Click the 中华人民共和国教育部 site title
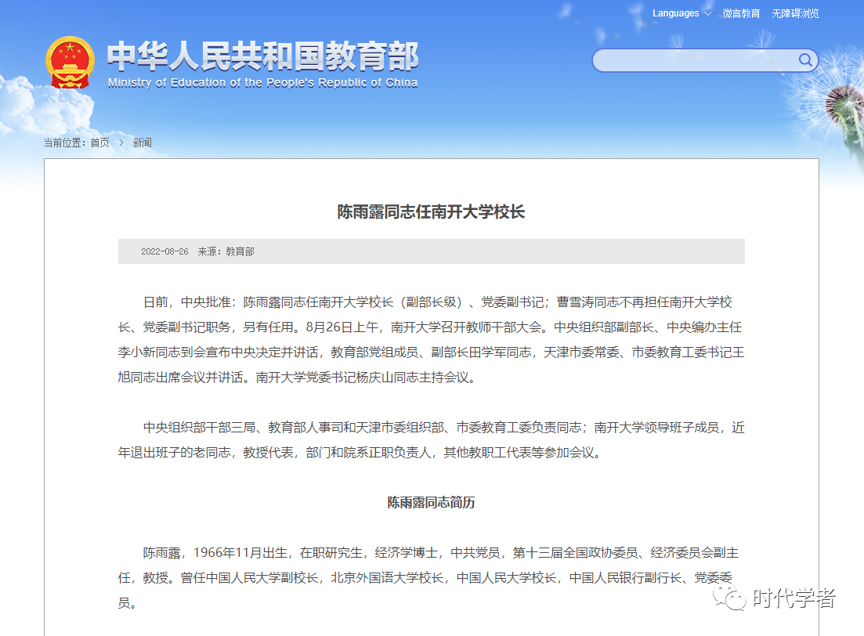Image resolution: width=864 pixels, height=636 pixels. pos(263,56)
